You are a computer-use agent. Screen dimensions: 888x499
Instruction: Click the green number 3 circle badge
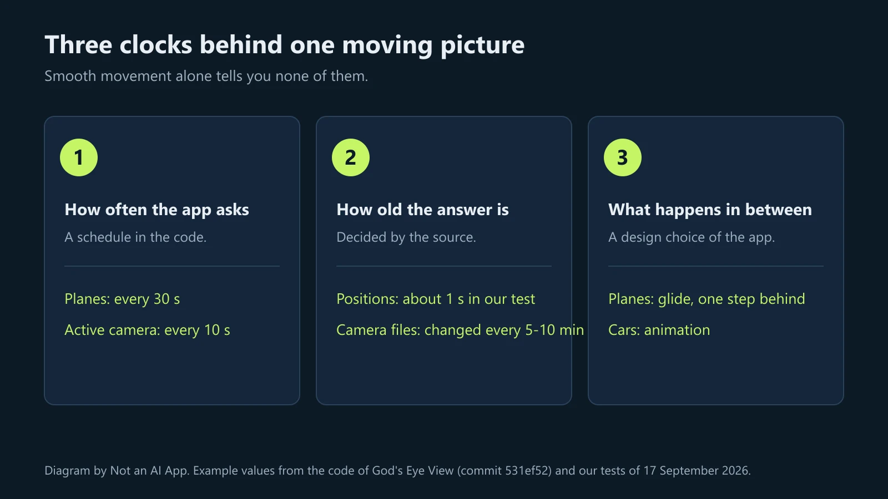coord(623,157)
